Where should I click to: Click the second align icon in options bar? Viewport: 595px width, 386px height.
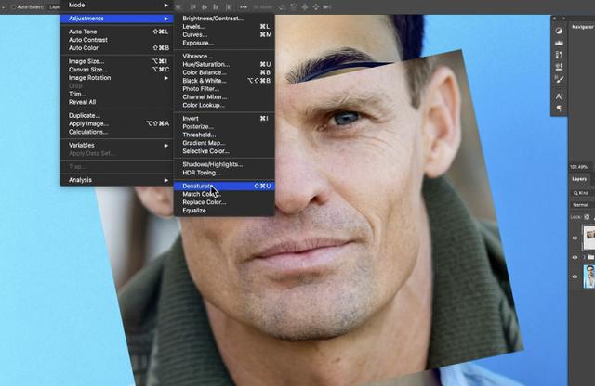tap(205, 7)
